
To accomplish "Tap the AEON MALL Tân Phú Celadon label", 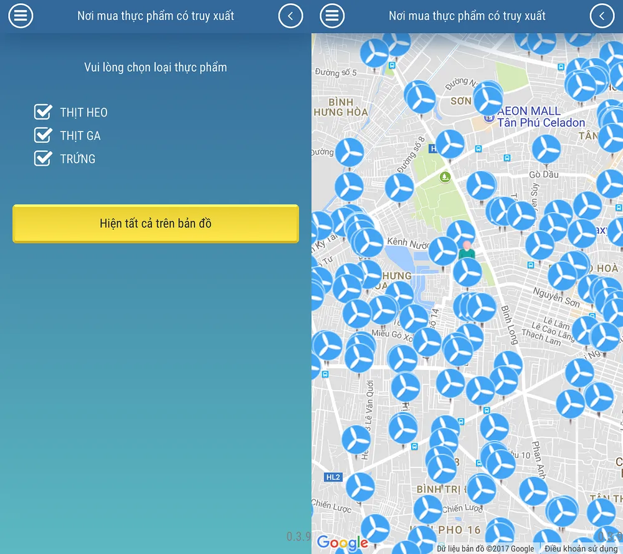I will [541, 117].
